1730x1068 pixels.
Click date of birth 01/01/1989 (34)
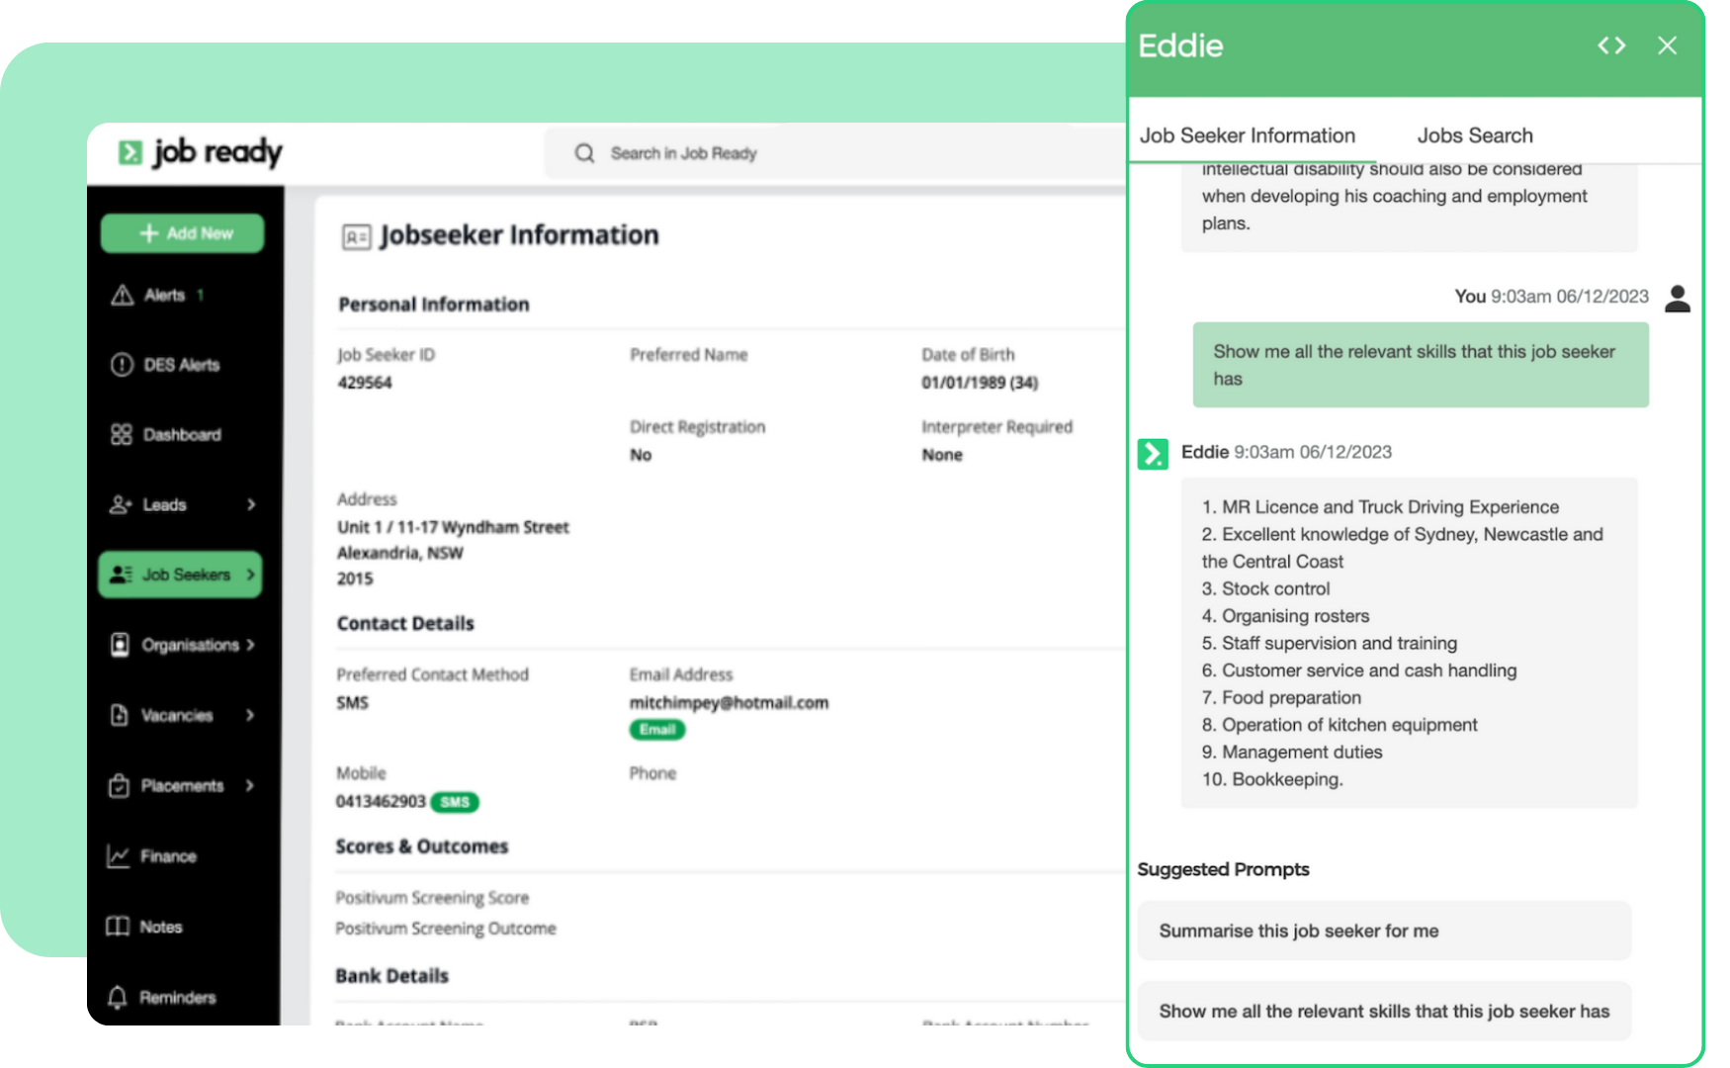[x=980, y=383]
